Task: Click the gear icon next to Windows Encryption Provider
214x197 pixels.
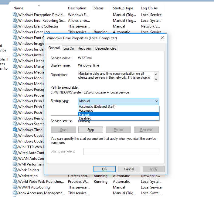Action: pos(15,15)
